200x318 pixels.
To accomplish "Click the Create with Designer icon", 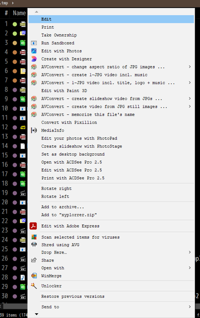I will (34, 59).
